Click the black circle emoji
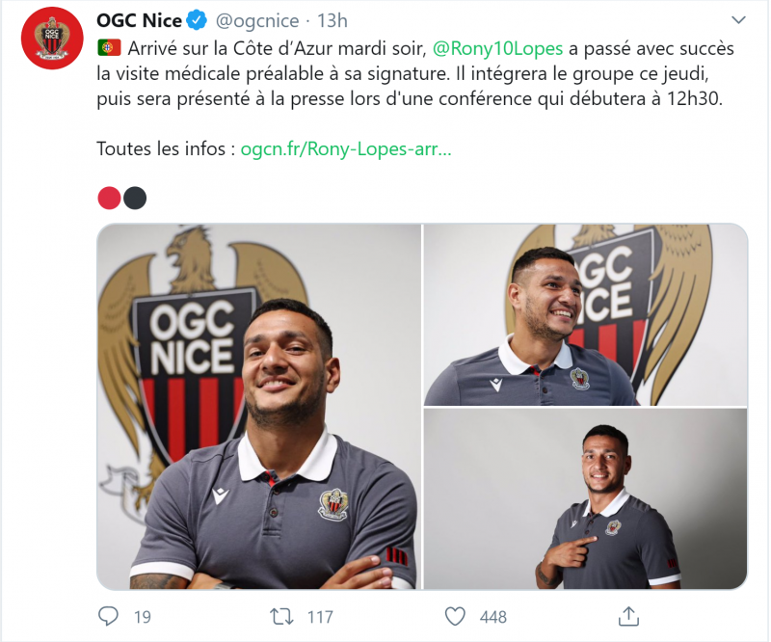Screen dimensions: 771x642 click(x=135, y=198)
